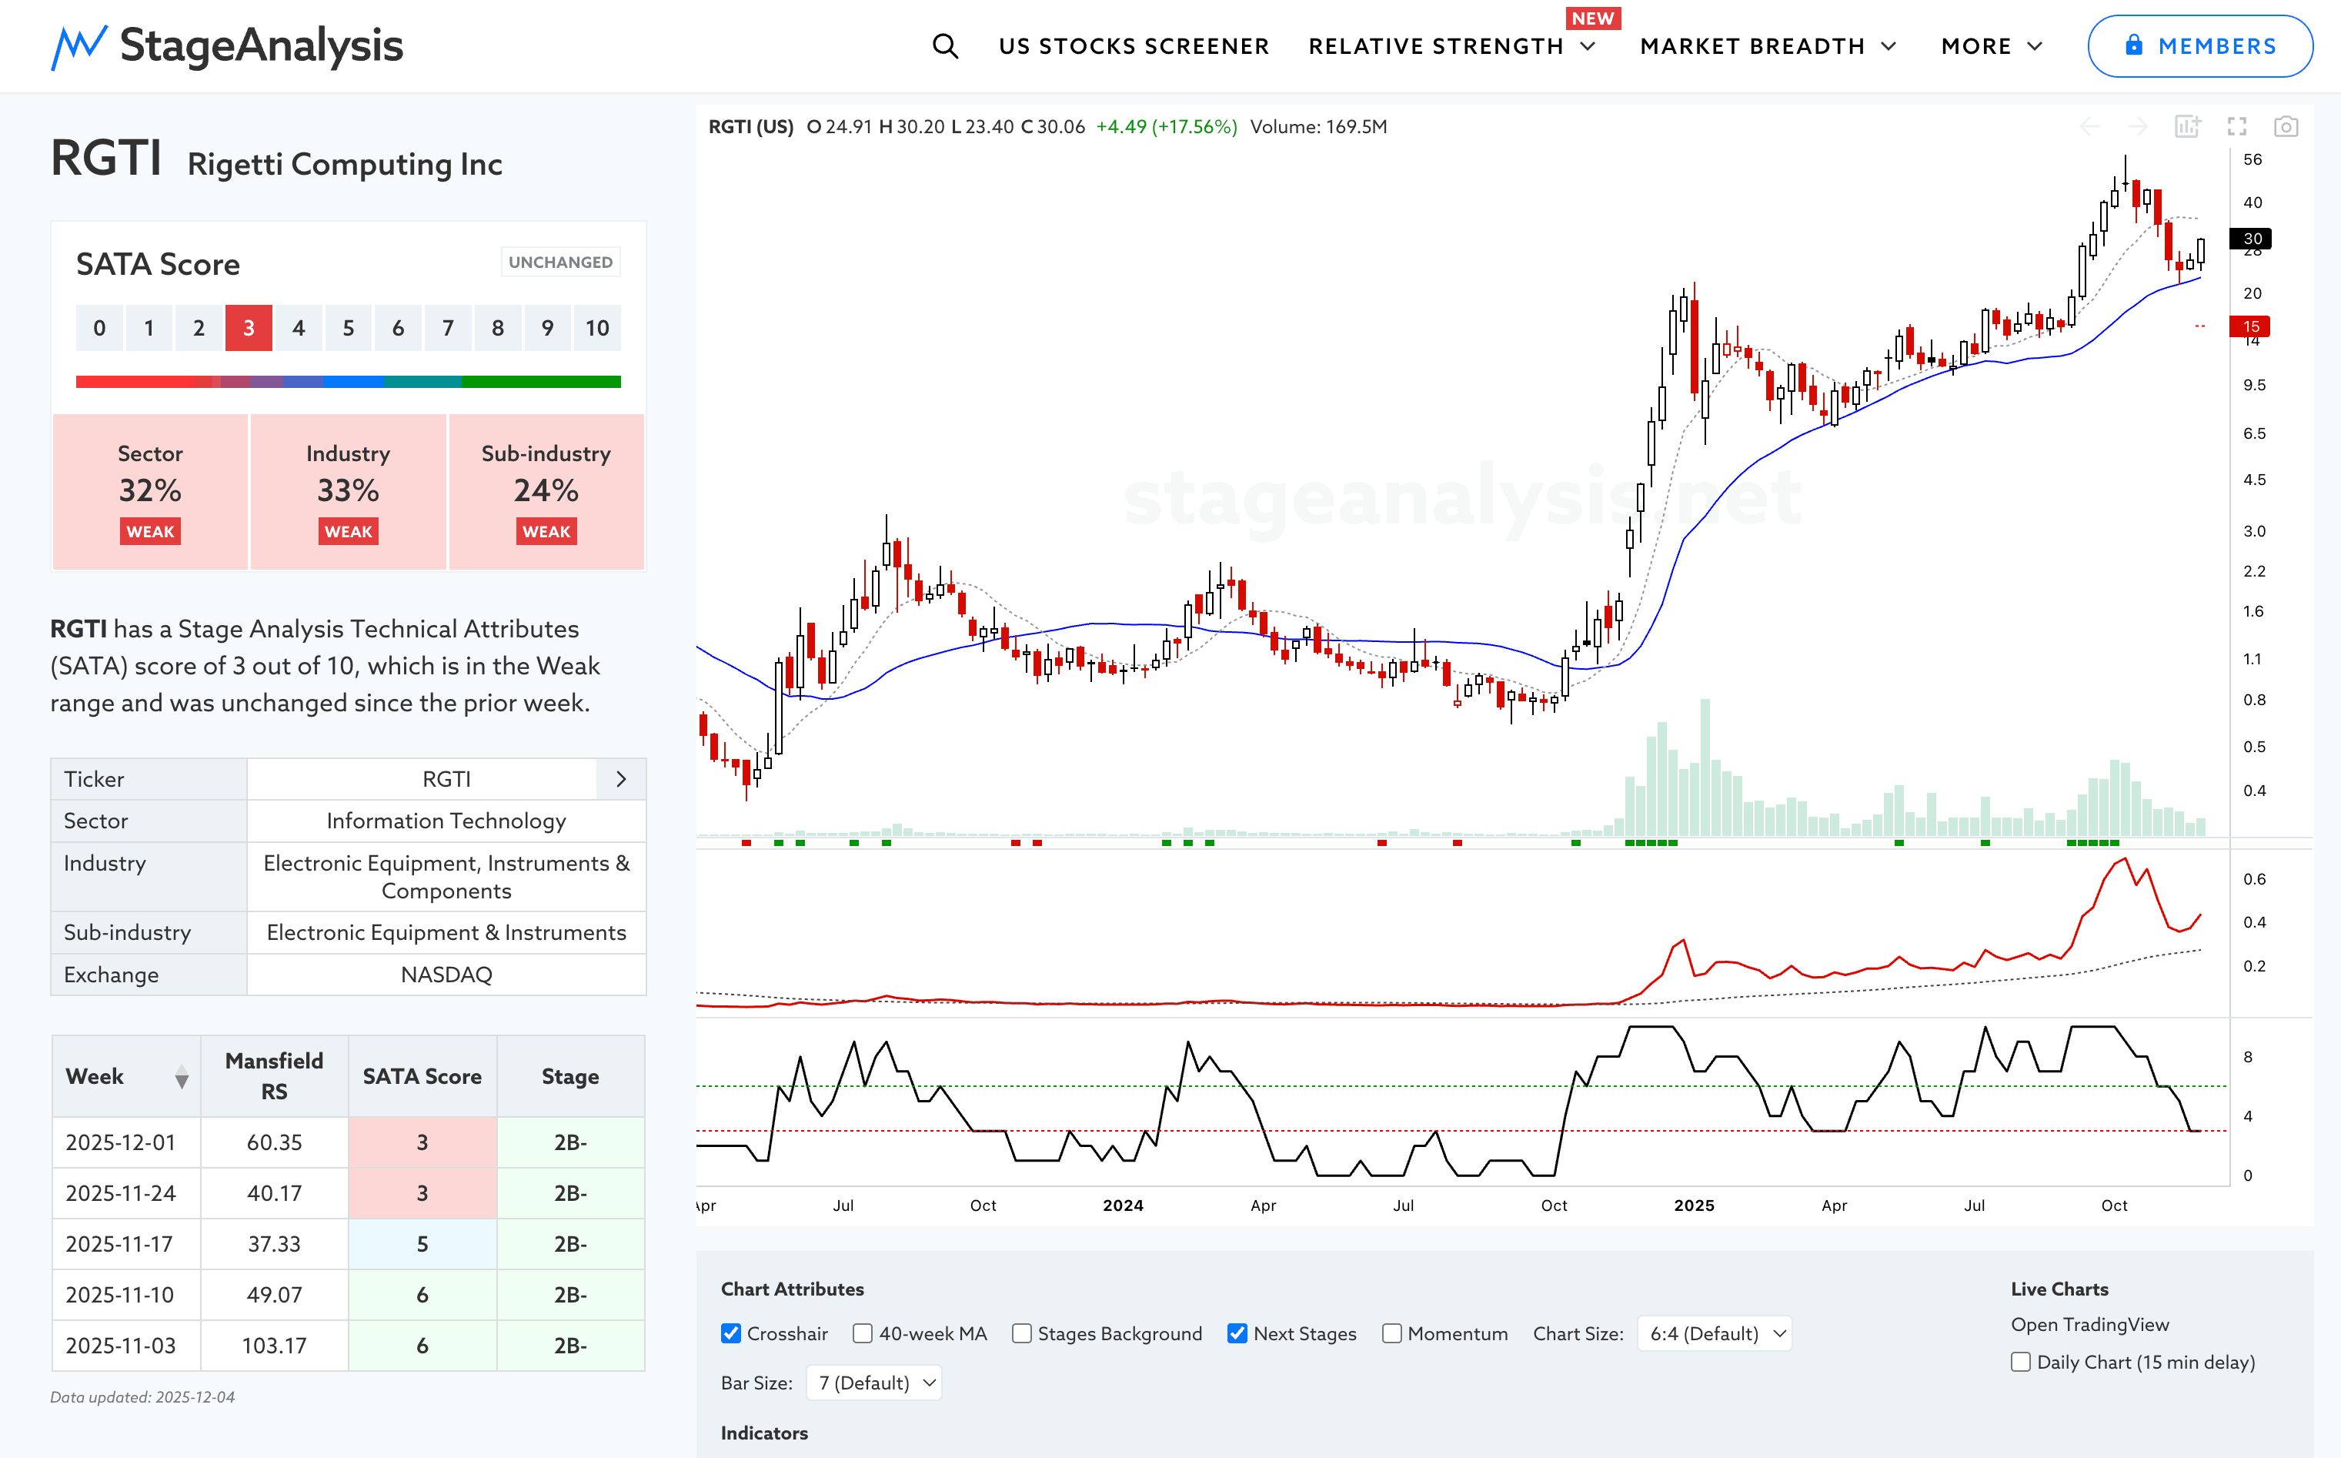The width and height of the screenshot is (2341, 1458).
Task: Toggle fullscreen chart view icon
Action: pos(2236,126)
